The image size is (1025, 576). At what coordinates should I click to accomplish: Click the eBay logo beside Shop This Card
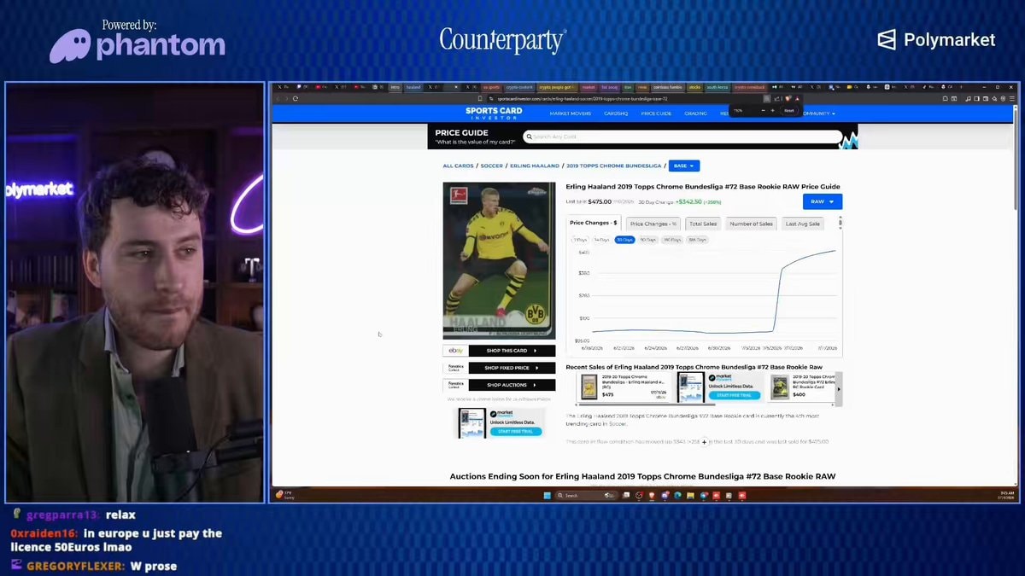455,351
